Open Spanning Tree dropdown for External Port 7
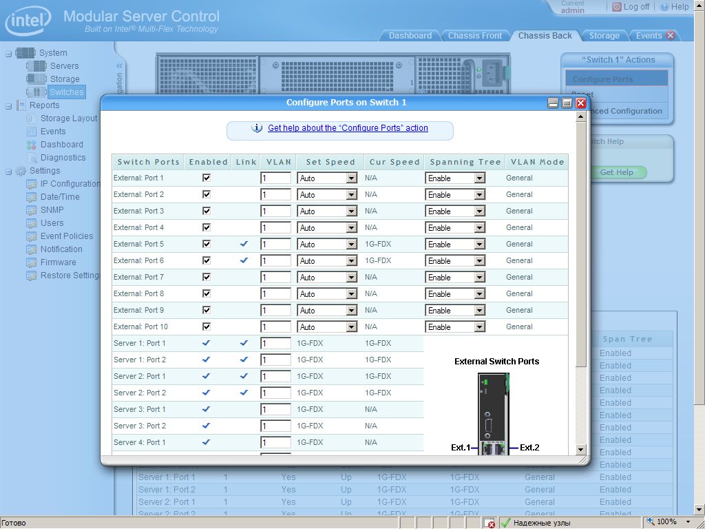This screenshot has height=529, width=705. pos(479,278)
